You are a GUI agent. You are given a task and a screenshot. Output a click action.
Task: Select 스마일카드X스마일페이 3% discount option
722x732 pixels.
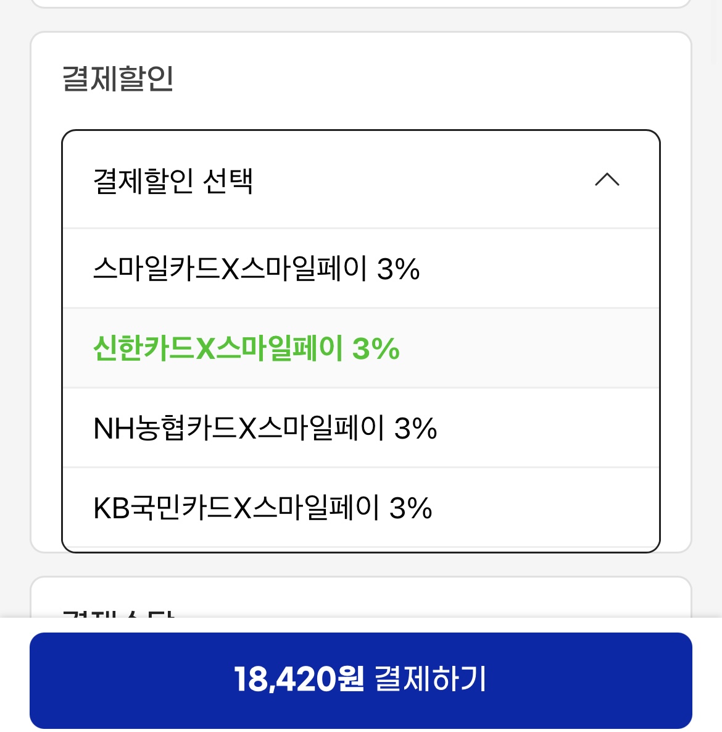256,269
